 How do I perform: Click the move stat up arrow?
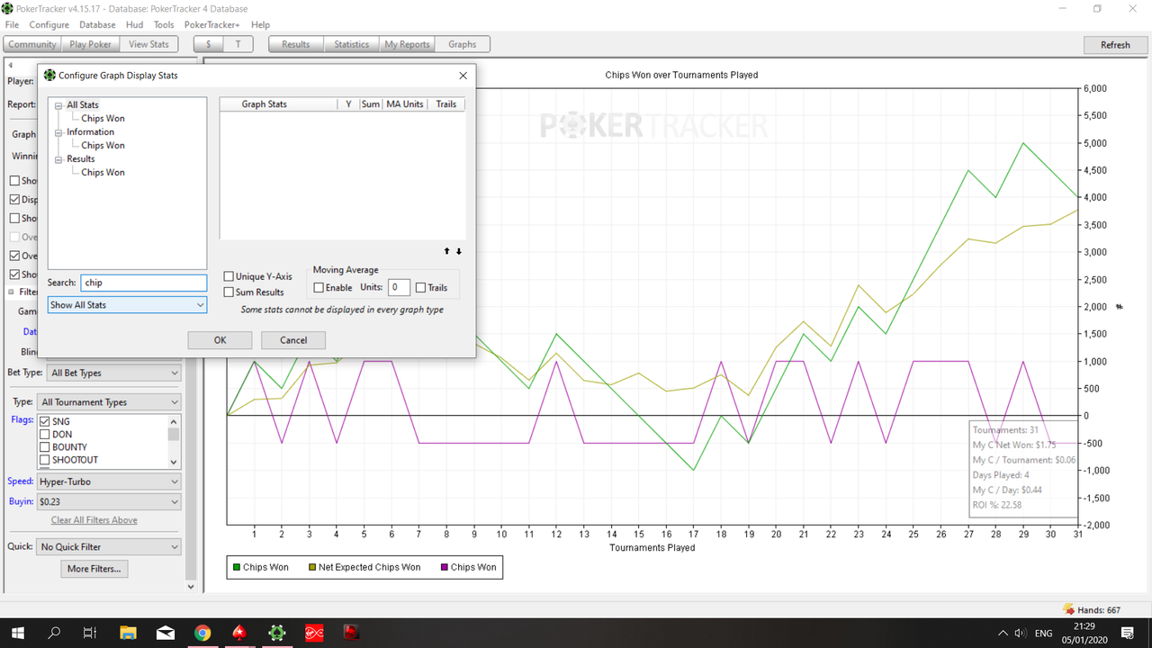(447, 252)
